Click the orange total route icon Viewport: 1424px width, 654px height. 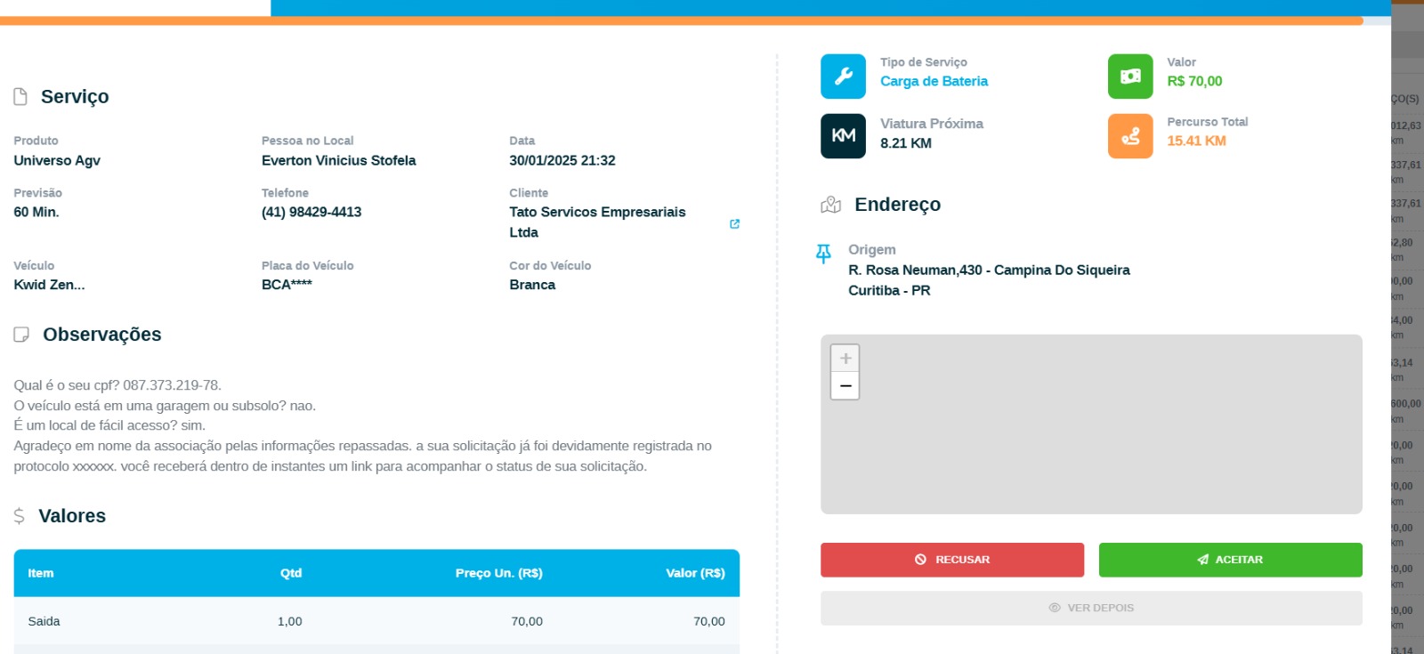click(1129, 136)
